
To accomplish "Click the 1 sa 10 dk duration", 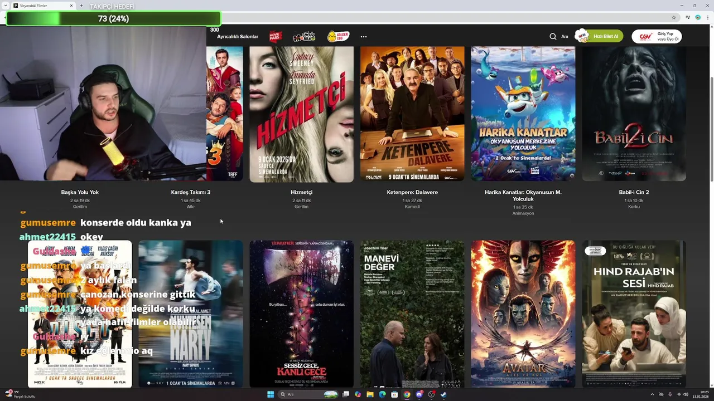I will [634, 200].
